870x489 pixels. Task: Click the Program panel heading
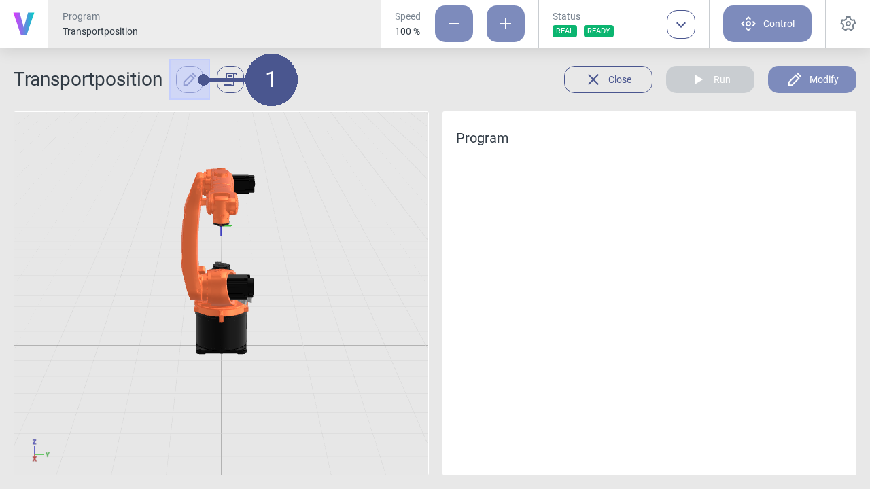482,138
